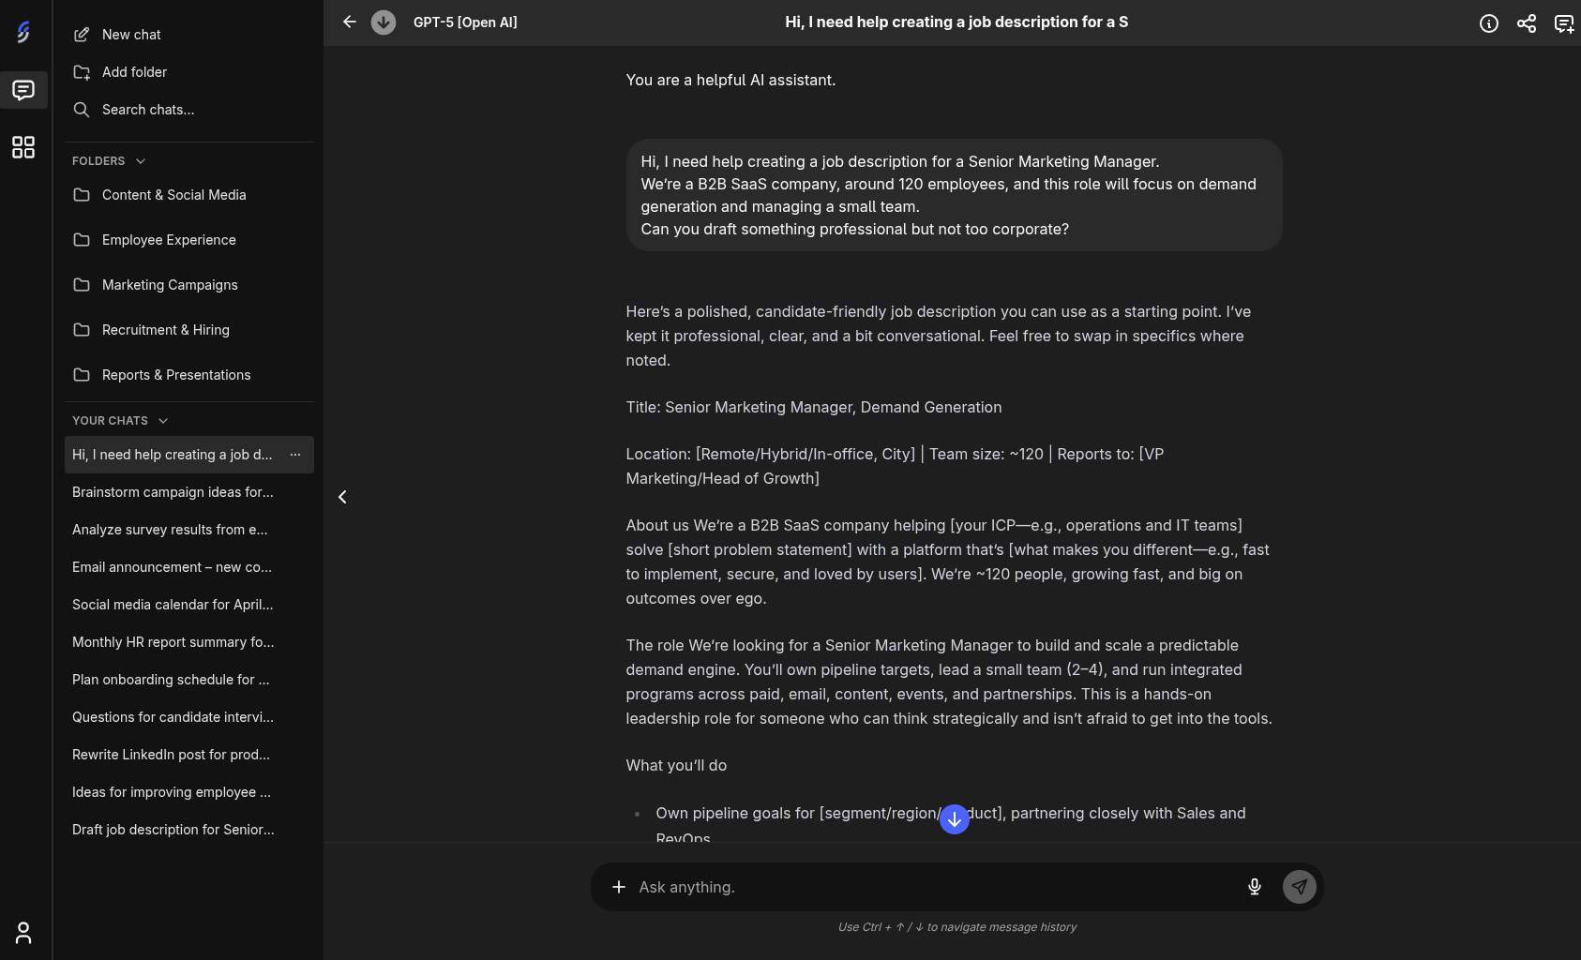Activate voice input with the microphone

tap(1254, 886)
